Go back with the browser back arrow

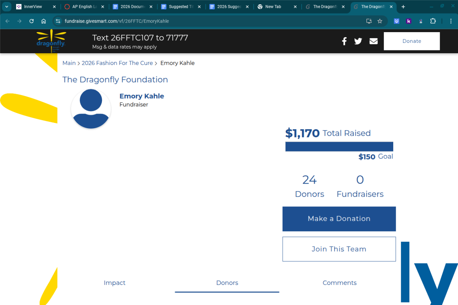coord(8,21)
